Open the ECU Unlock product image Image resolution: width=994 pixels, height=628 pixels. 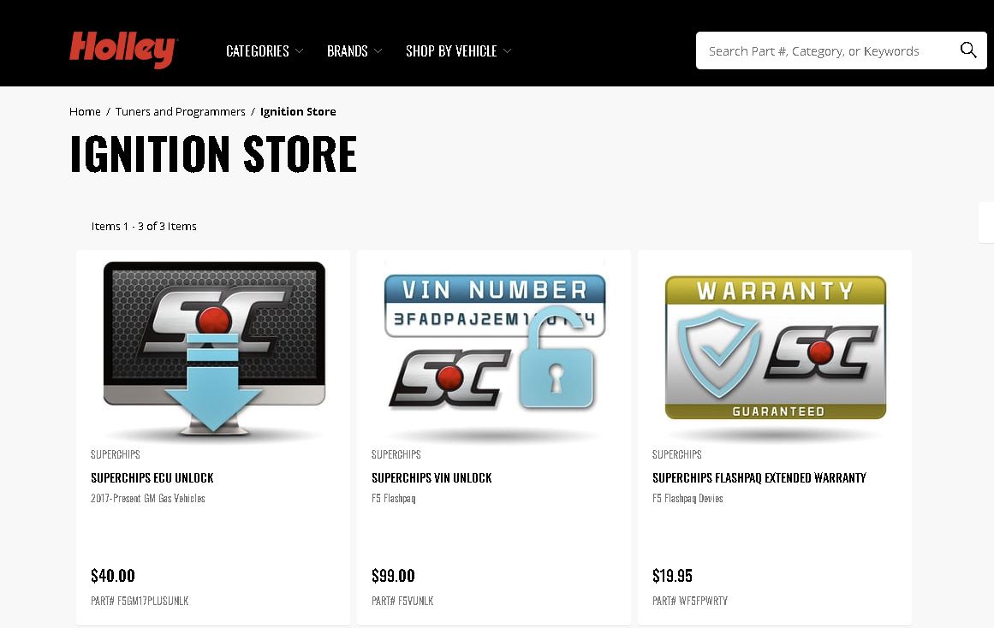pyautogui.click(x=214, y=349)
